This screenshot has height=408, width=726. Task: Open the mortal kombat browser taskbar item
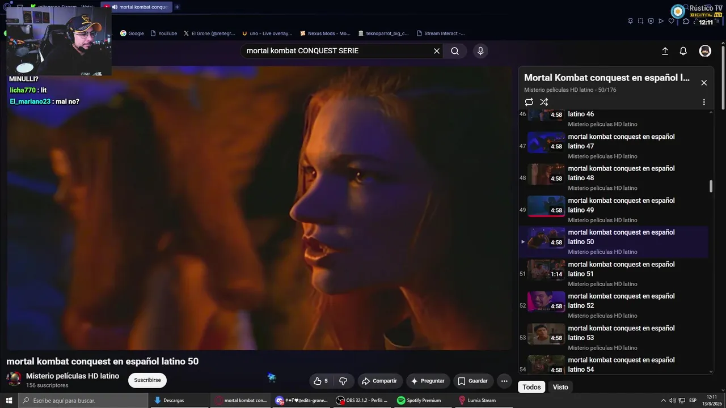240,401
